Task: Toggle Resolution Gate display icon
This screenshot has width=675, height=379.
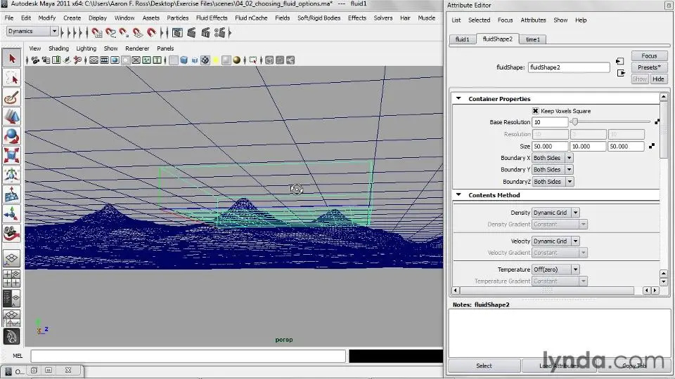Action: point(115,60)
